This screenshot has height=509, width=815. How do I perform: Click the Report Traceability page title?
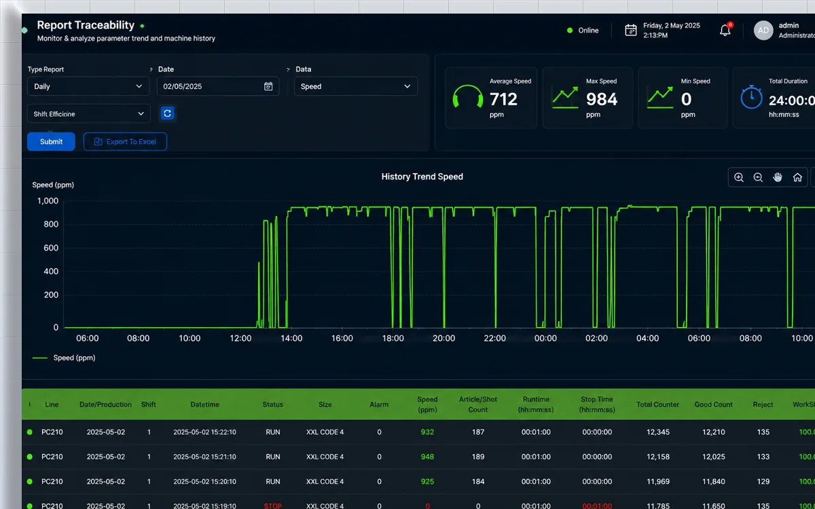[86, 25]
